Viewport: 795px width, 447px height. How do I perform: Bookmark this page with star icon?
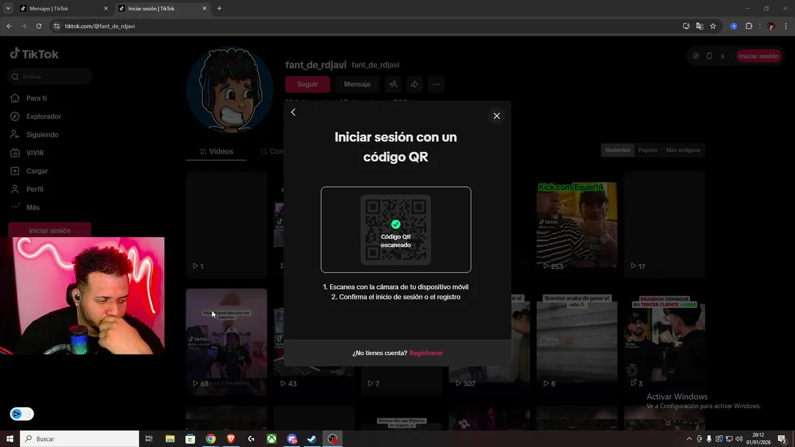(x=713, y=26)
